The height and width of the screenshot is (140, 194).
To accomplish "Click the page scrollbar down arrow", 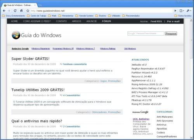I will [x=191, y=138].
